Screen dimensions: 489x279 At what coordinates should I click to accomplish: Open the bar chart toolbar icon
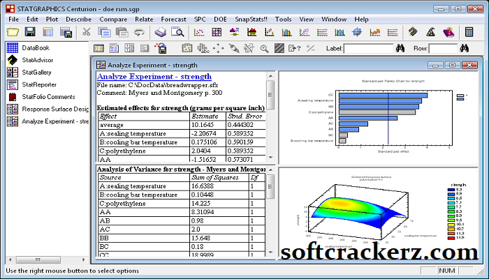[286, 32]
